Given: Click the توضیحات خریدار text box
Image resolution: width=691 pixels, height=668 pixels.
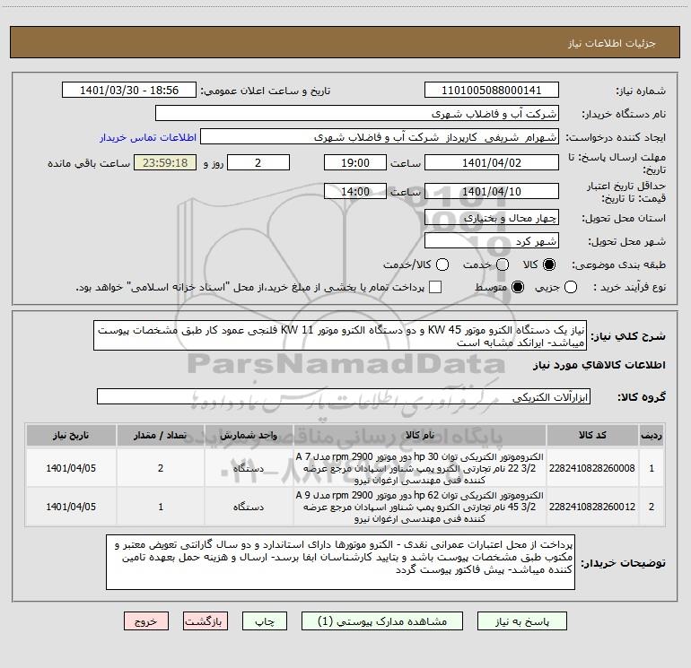Looking at the screenshot, I should coord(340,562).
